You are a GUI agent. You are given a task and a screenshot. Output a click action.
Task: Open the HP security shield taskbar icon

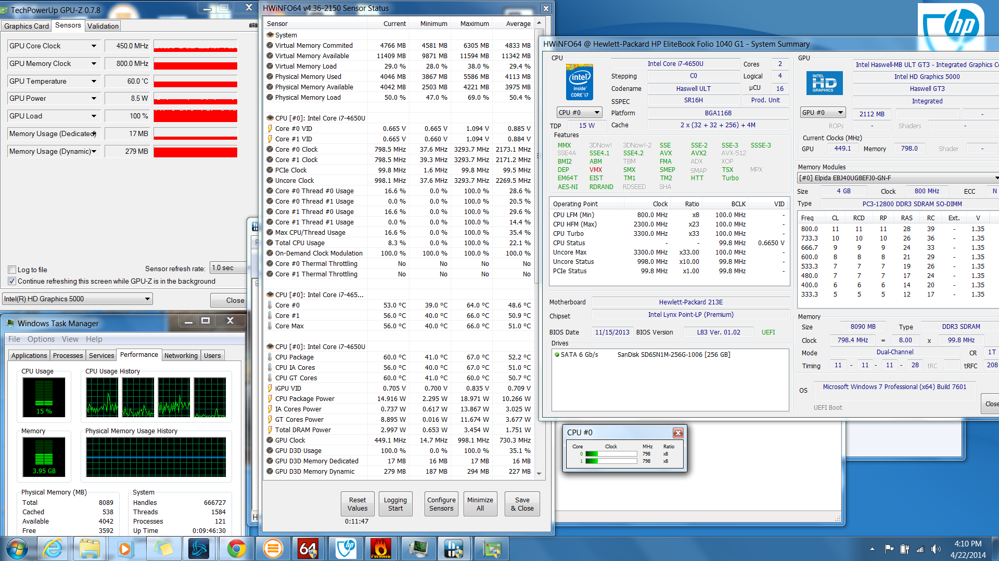346,549
